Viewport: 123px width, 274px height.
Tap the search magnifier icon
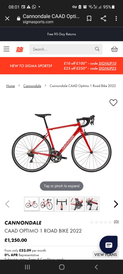pos(97,49)
